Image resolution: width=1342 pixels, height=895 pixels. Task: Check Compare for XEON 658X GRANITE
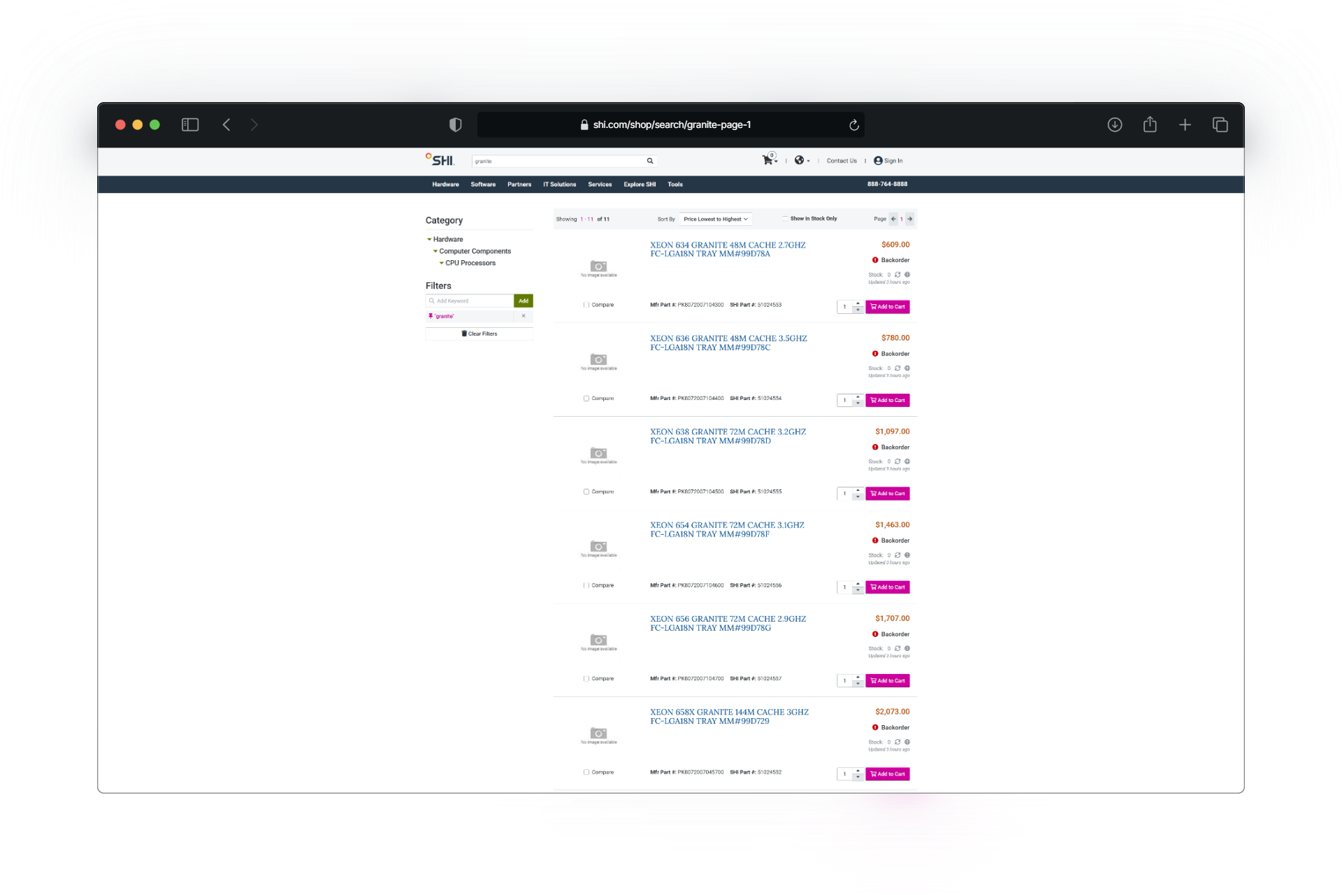586,772
